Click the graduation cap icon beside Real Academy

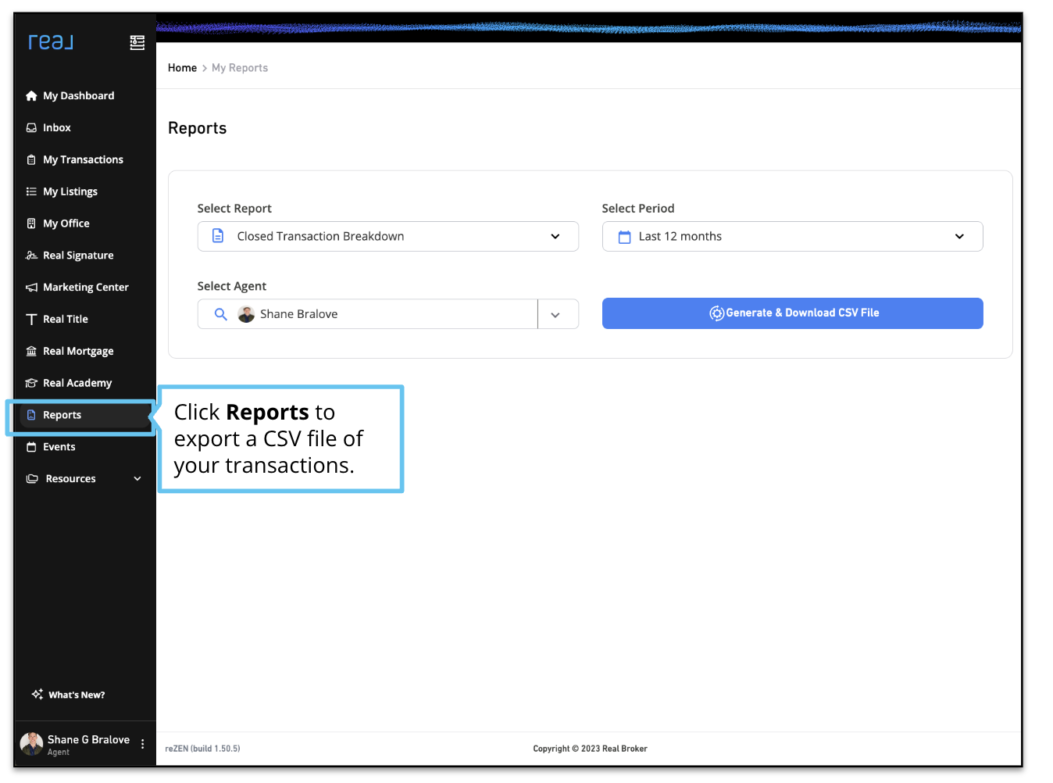point(31,383)
